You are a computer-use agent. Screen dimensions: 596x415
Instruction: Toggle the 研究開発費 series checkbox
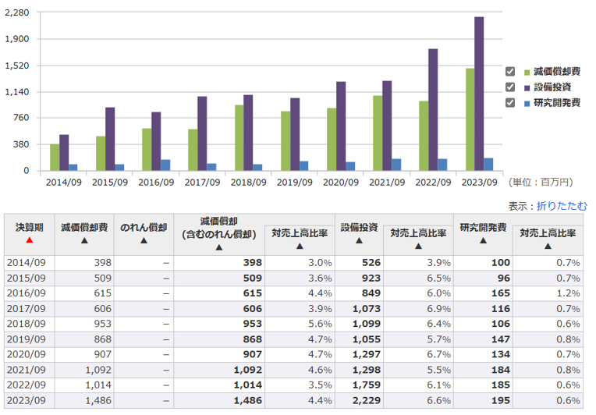pos(510,102)
